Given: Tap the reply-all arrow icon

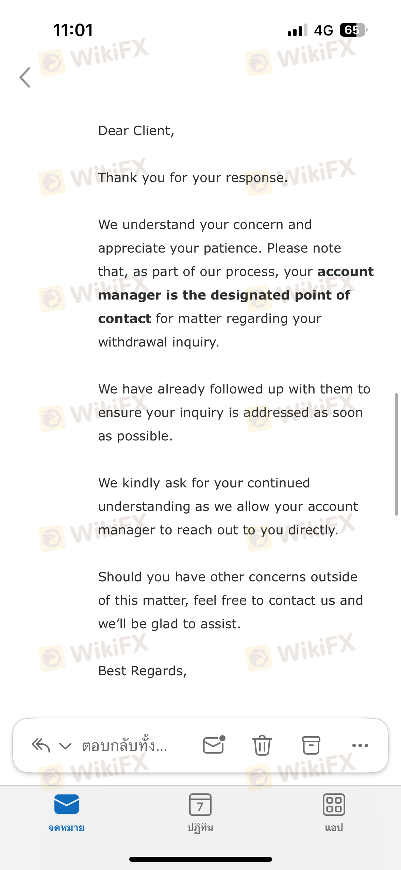Looking at the screenshot, I should (41, 745).
